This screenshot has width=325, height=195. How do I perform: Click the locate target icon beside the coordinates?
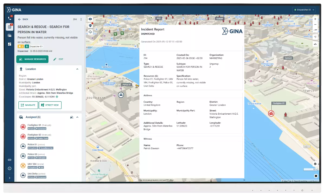57,97
